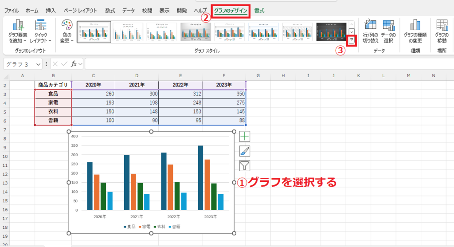This screenshot has width=454, height=247.
Task: Switch to the 挿入 tab
Action: tap(51, 11)
